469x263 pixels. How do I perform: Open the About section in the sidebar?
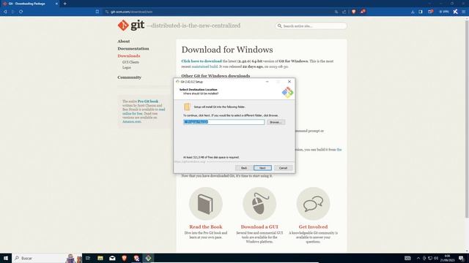click(124, 41)
